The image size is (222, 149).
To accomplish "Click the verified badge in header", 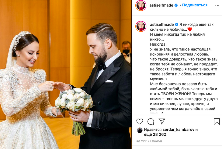I will click(x=176, y=5).
